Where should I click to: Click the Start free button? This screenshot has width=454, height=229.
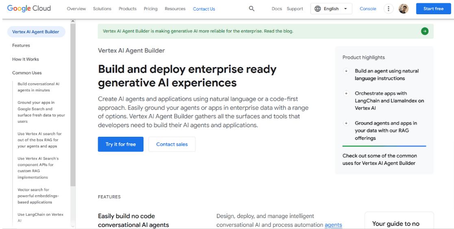[433, 9]
